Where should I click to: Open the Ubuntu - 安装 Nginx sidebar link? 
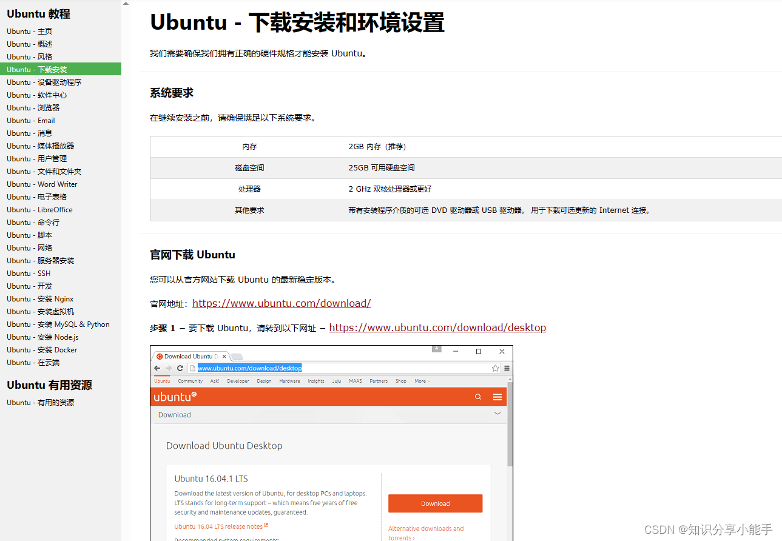[40, 298]
